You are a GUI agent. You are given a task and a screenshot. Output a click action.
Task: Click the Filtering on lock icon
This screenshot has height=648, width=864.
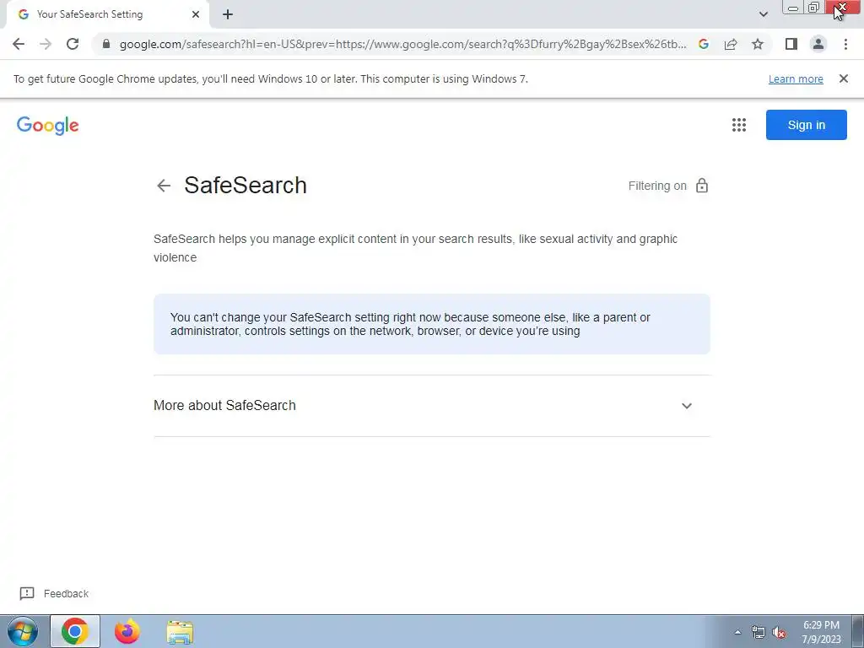tap(701, 186)
